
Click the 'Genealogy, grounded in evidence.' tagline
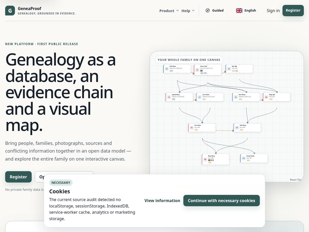(47, 13)
